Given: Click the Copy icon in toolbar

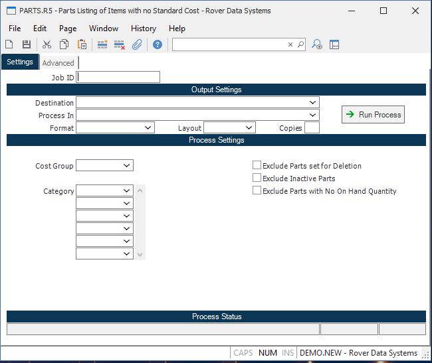Looking at the screenshot, I should tap(64, 44).
